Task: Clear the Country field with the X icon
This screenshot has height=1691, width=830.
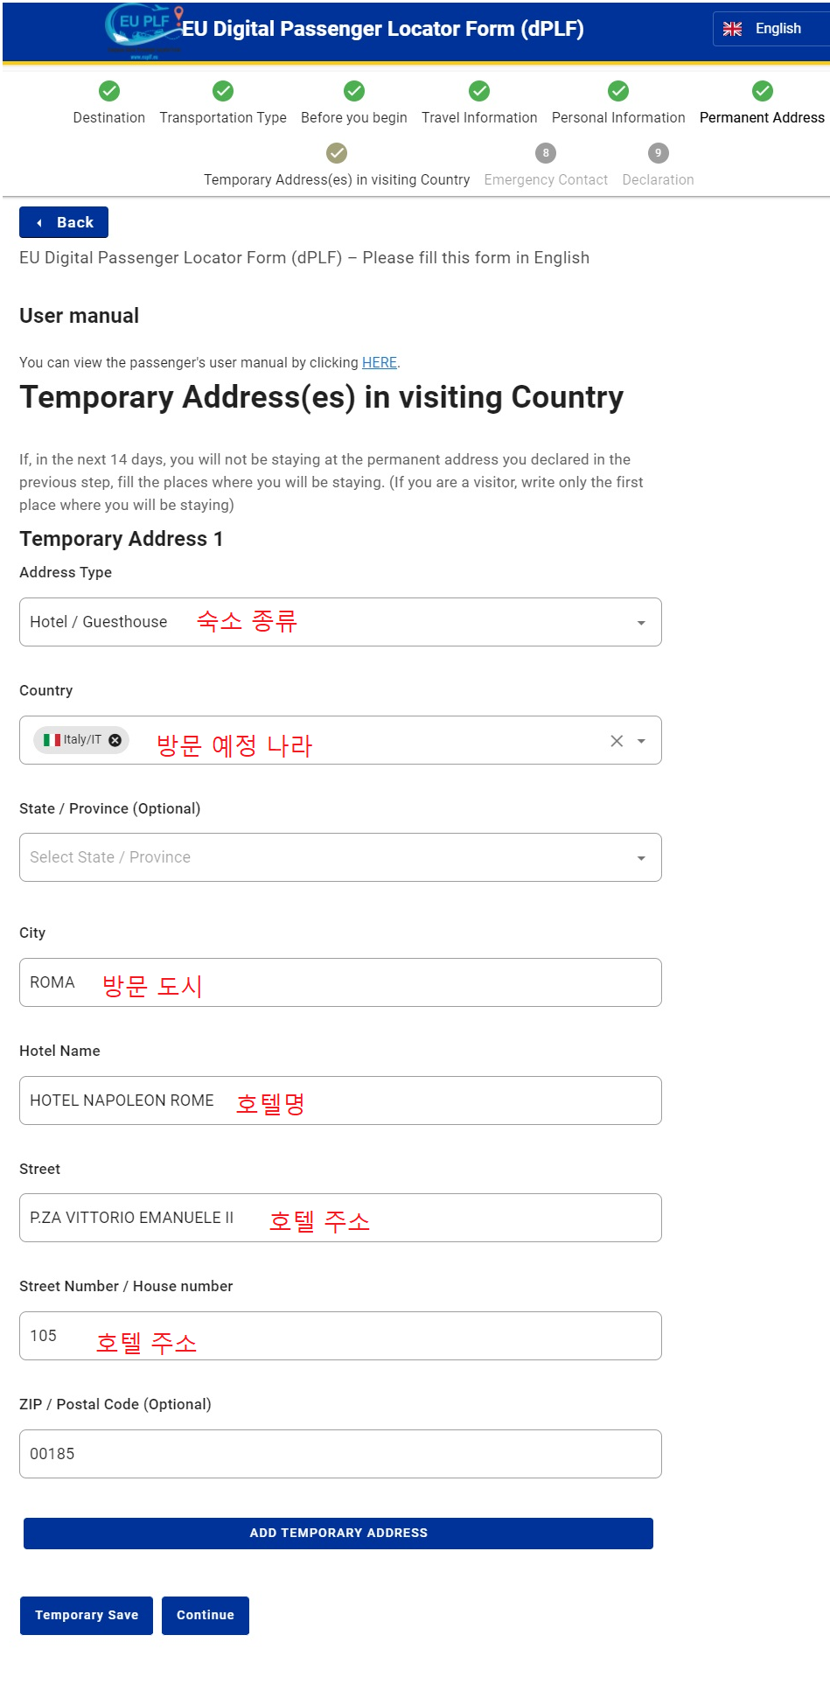Action: tap(617, 741)
